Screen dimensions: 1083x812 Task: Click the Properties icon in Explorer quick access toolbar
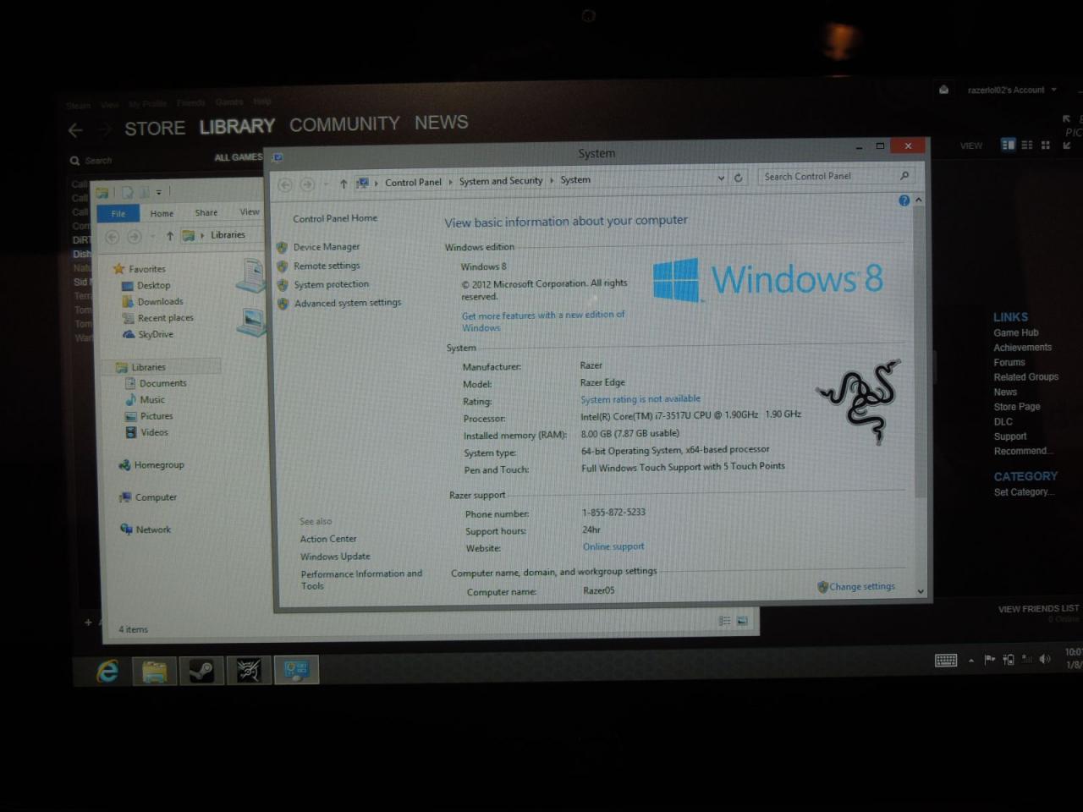(127, 192)
